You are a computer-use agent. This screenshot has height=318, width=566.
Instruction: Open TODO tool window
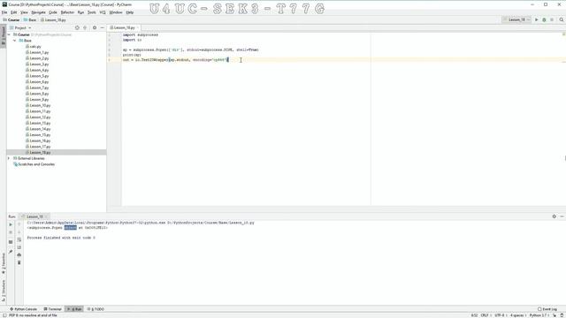(x=96, y=309)
